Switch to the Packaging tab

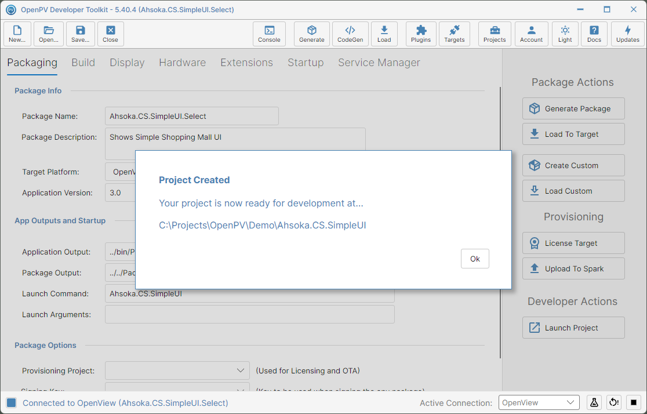click(x=32, y=63)
